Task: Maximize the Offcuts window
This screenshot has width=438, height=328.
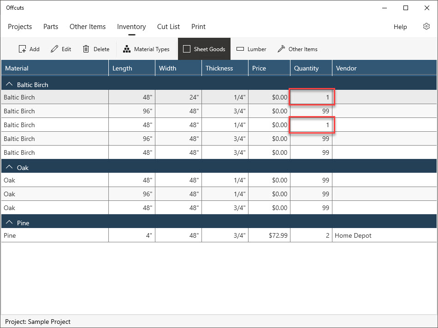Action: [406, 8]
